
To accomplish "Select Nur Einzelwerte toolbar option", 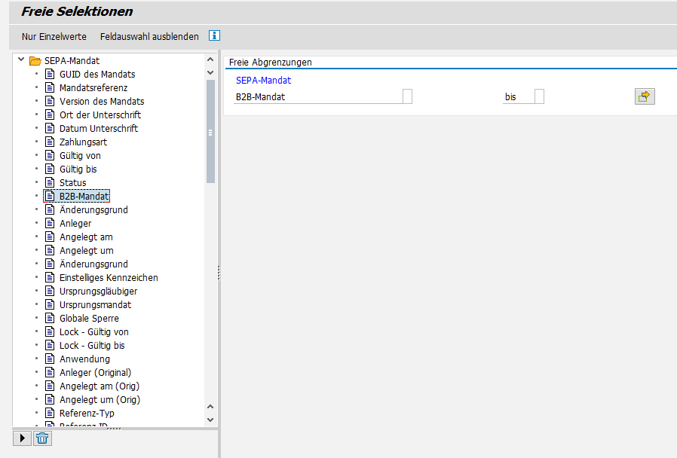I will pyautogui.click(x=54, y=36).
